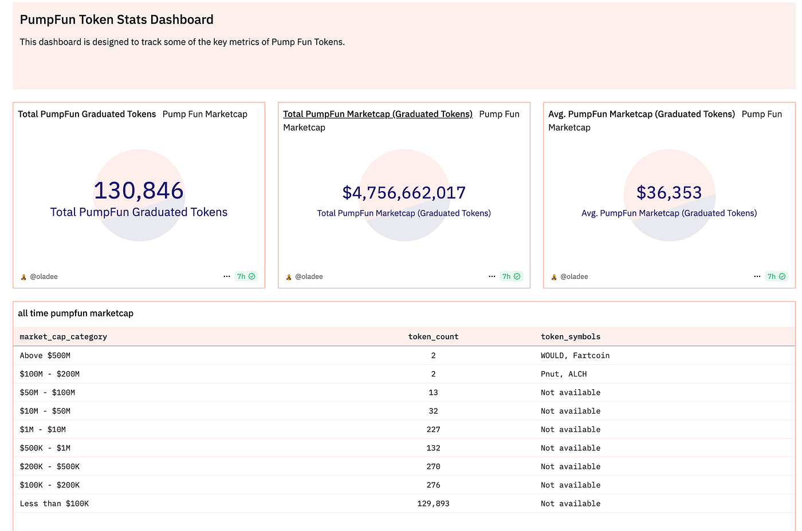The image size is (802, 531).
Task: Click the token count 32 cell
Action: click(433, 411)
